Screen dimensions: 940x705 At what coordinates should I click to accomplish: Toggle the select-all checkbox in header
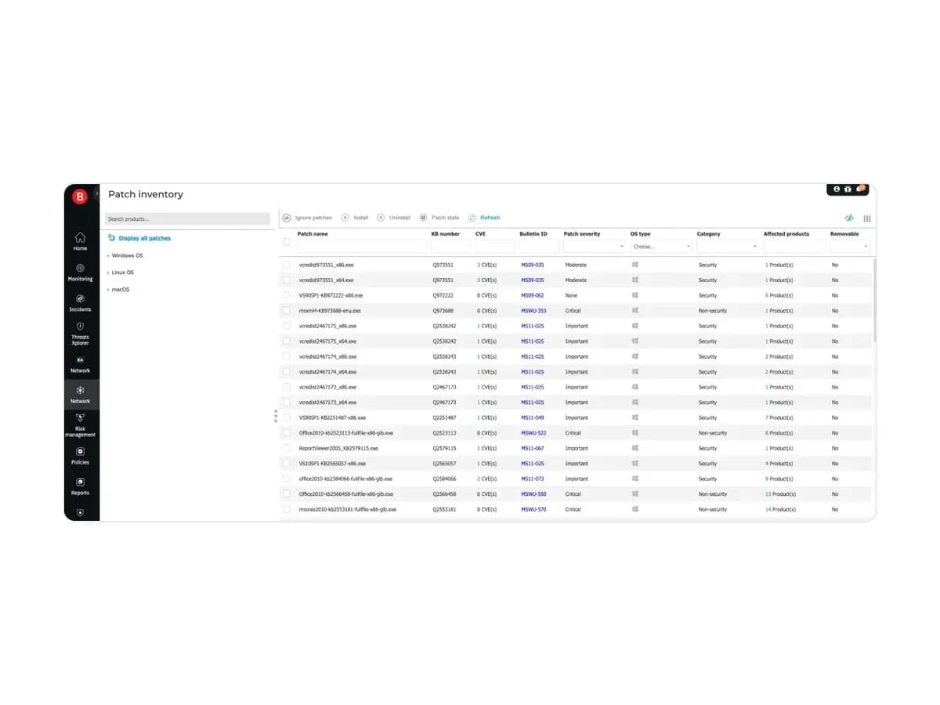coord(287,242)
